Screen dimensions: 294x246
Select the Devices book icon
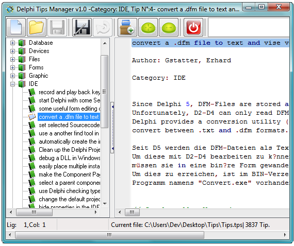22,51
